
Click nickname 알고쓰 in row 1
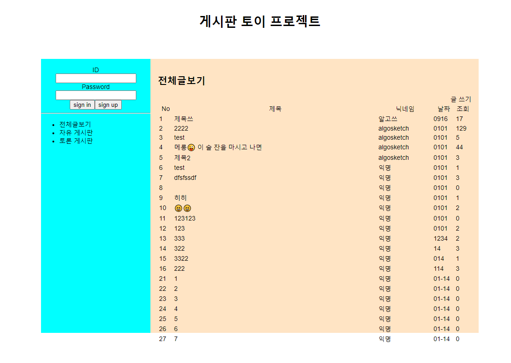point(388,119)
